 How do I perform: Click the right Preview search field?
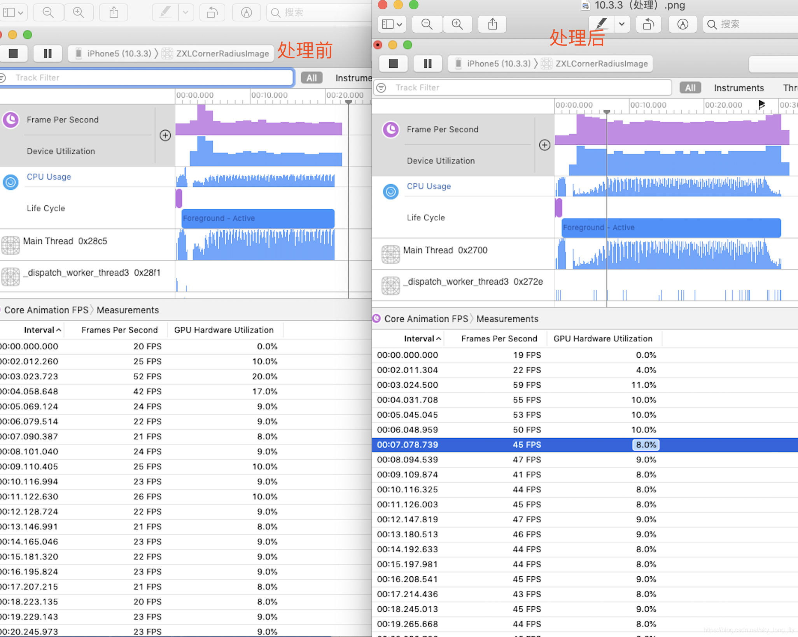tap(751, 24)
